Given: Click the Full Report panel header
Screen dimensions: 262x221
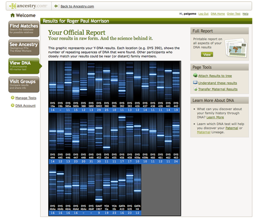Looking at the screenshot, I should click(220, 31).
